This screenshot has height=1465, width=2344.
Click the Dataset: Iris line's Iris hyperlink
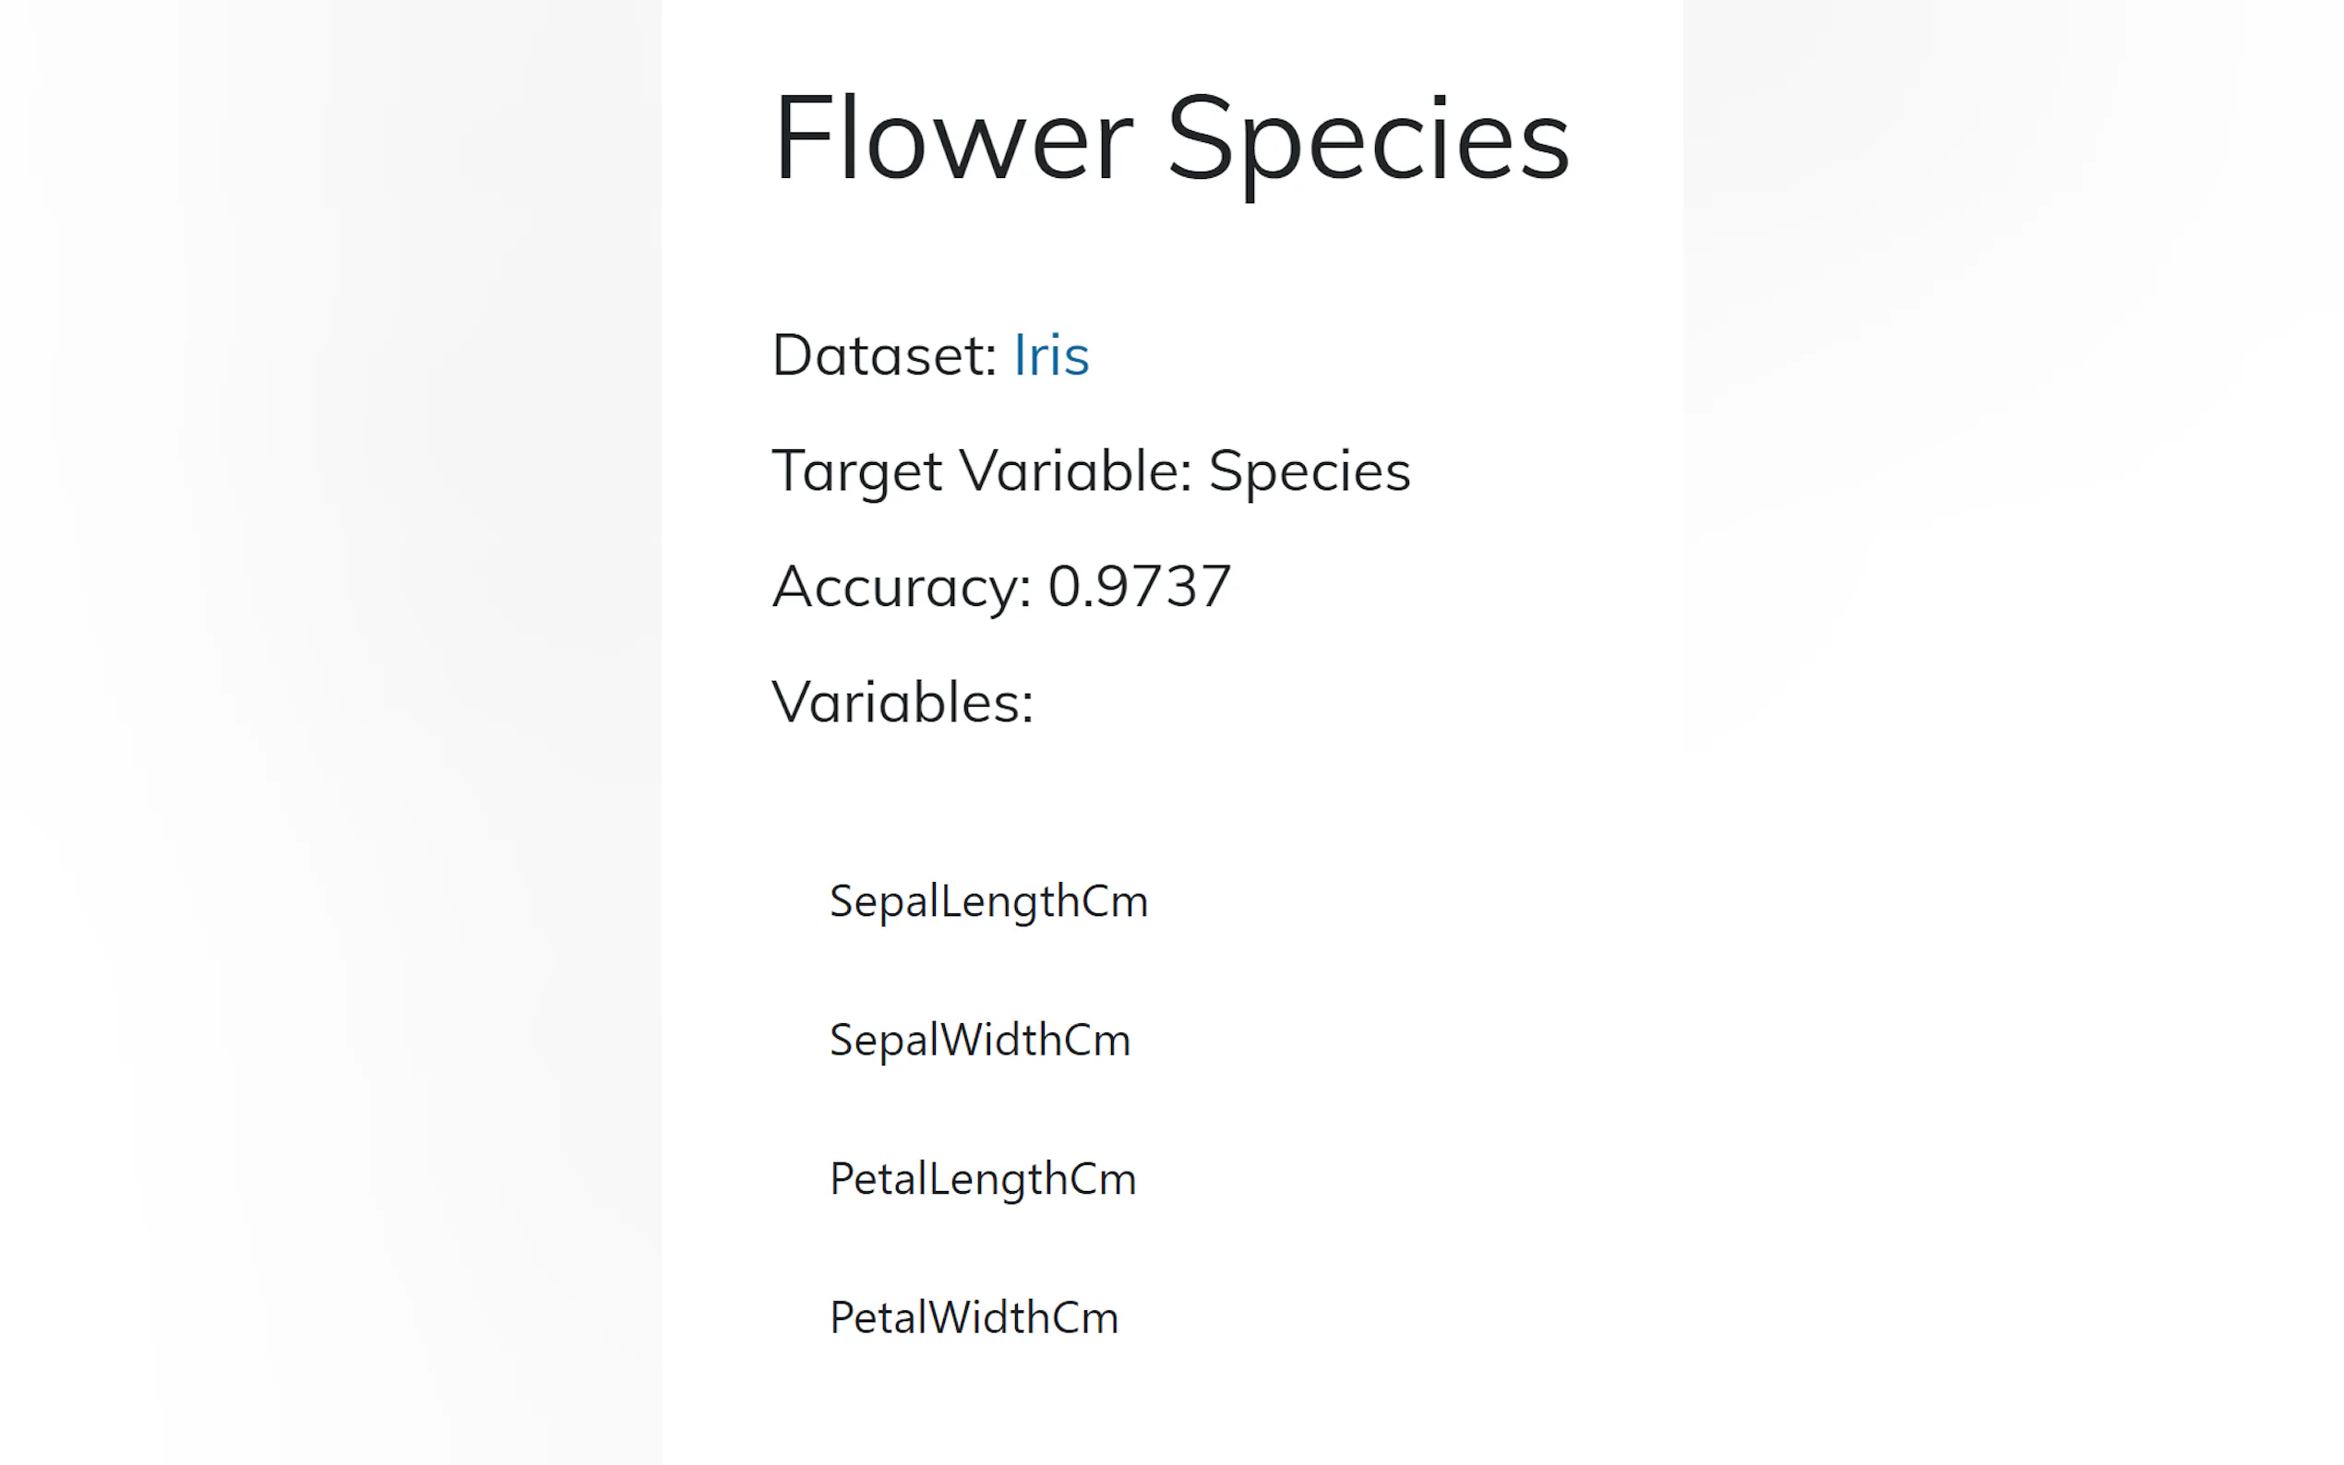coord(1050,355)
